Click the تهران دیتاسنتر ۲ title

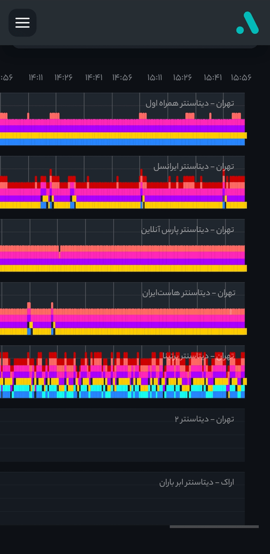(x=204, y=419)
